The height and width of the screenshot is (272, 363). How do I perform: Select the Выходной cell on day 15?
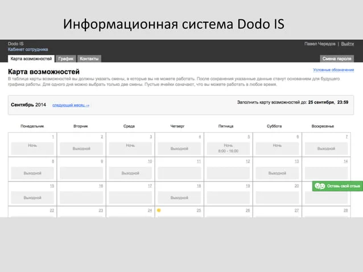pyautogui.click(x=32, y=197)
